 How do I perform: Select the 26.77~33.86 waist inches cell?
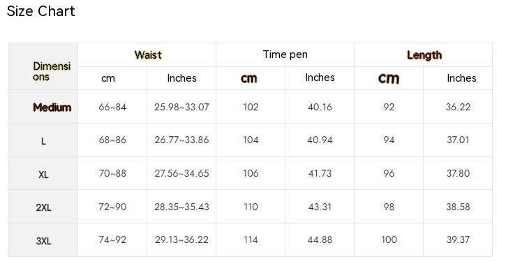click(181, 140)
